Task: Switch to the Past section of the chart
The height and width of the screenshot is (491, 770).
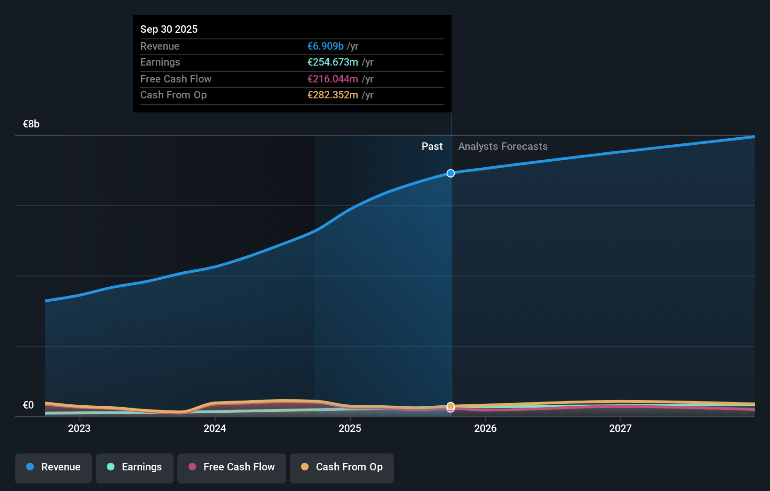Action: pyautogui.click(x=431, y=146)
